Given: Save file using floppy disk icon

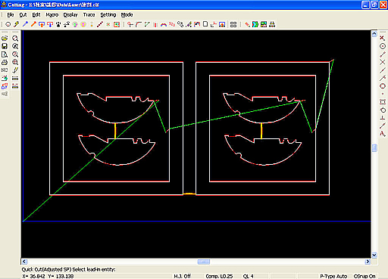Looking at the screenshot, I should pos(5,46).
